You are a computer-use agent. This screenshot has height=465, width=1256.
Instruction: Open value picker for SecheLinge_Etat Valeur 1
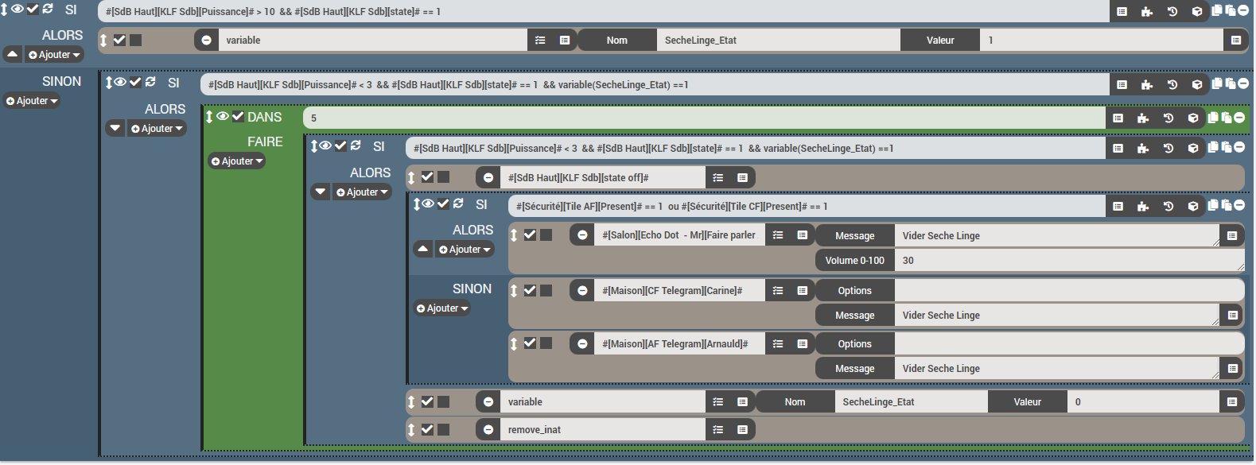coord(1235,40)
